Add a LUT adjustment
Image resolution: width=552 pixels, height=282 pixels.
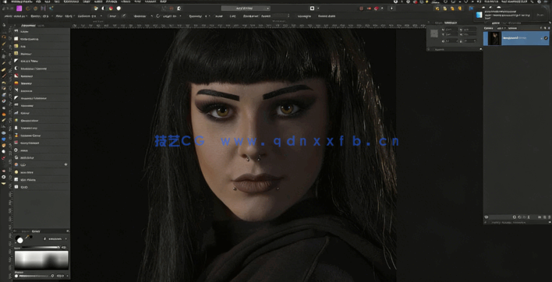tap(41, 164)
